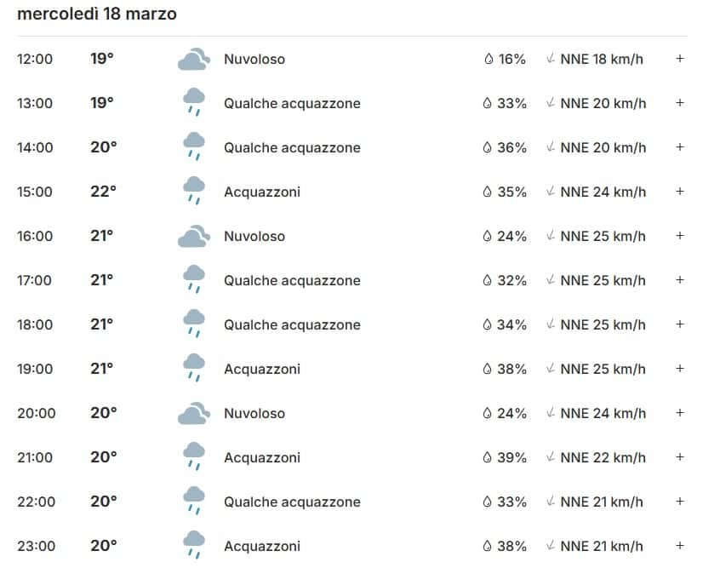Click the wind direction arrow at 17:00

click(552, 280)
